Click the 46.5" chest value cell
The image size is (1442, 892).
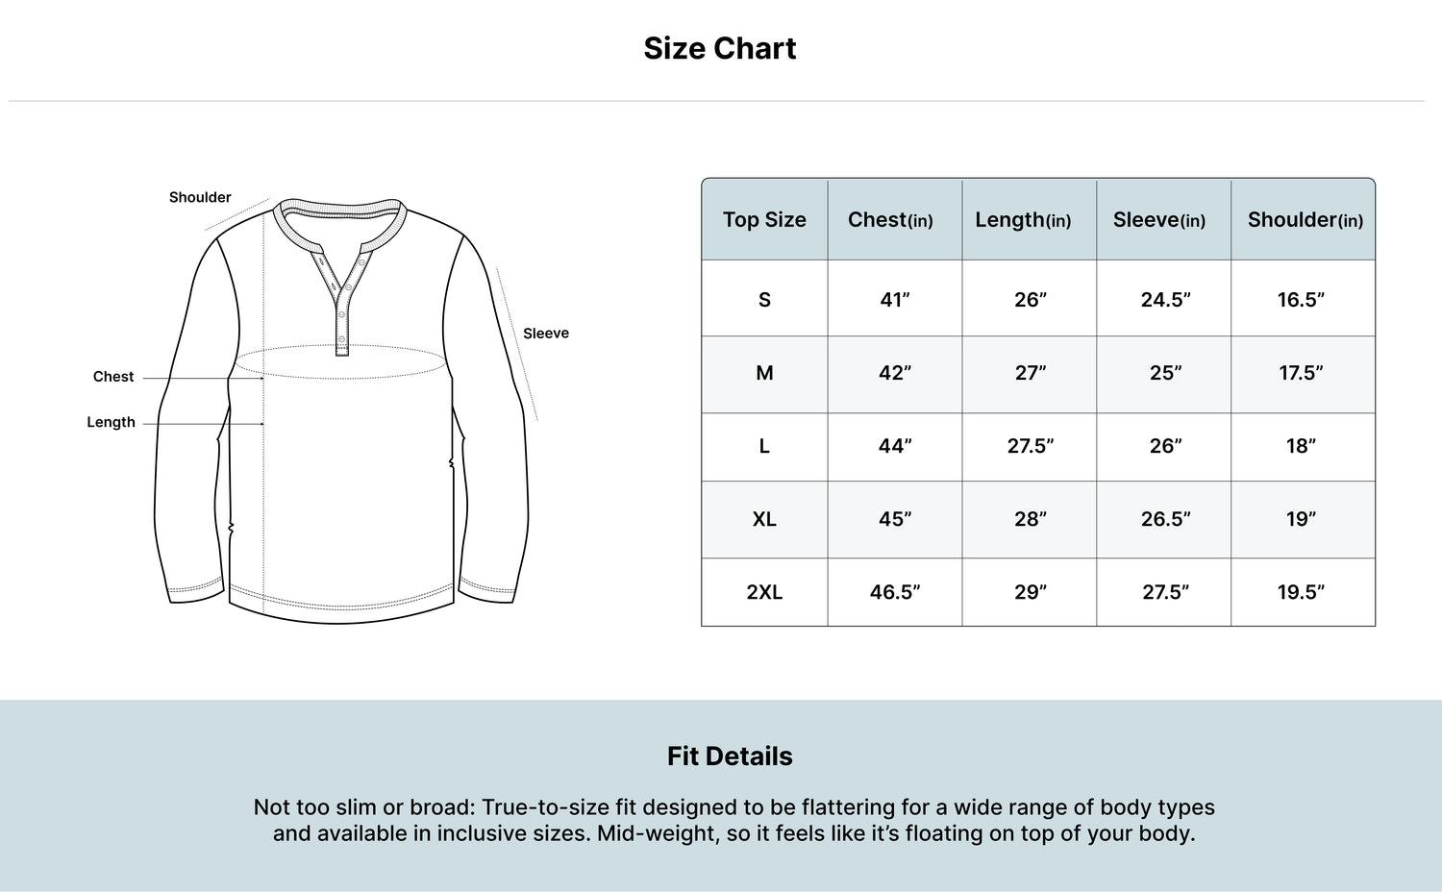[x=895, y=592]
